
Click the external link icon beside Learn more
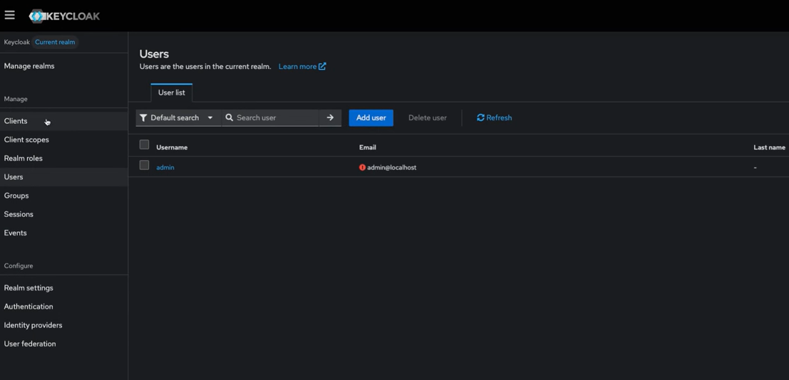[x=322, y=66]
